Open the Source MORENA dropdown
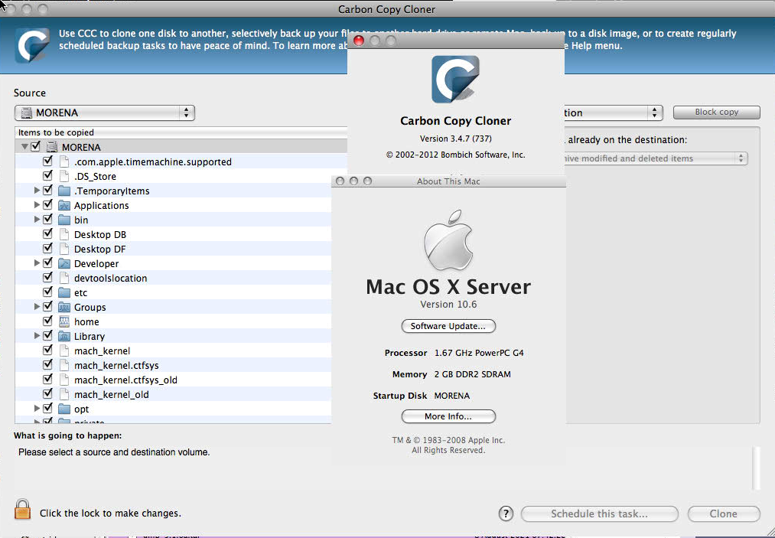 [x=105, y=112]
